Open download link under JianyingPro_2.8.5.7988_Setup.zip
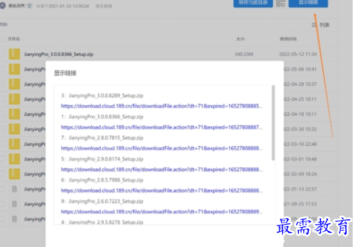Image resolution: width=356 pixels, height=247 pixels. click(x=162, y=191)
